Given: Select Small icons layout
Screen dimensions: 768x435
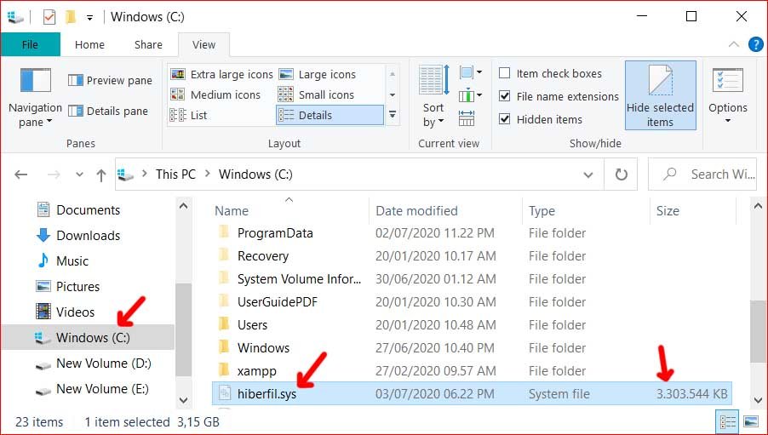Looking at the screenshot, I should 316,94.
